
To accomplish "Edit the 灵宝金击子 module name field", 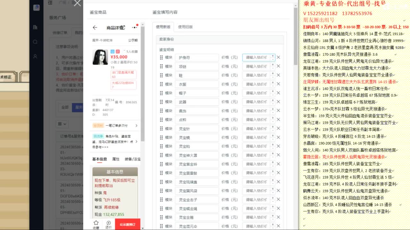I will pyautogui.click(x=197, y=200).
